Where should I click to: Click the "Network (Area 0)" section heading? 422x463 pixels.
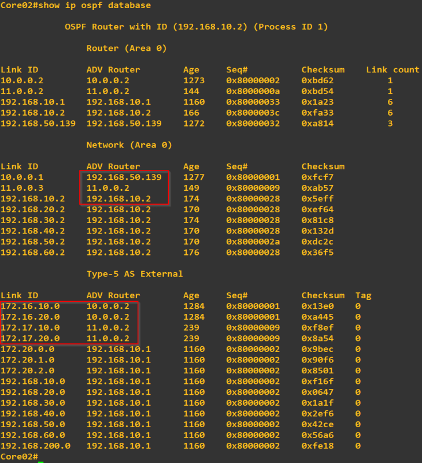tap(129, 145)
